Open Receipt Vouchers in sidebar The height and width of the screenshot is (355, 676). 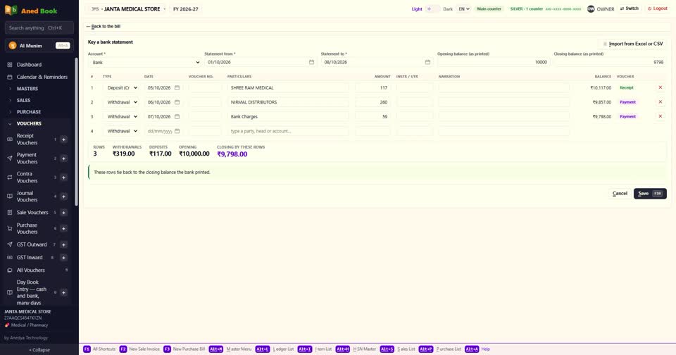tap(27, 139)
